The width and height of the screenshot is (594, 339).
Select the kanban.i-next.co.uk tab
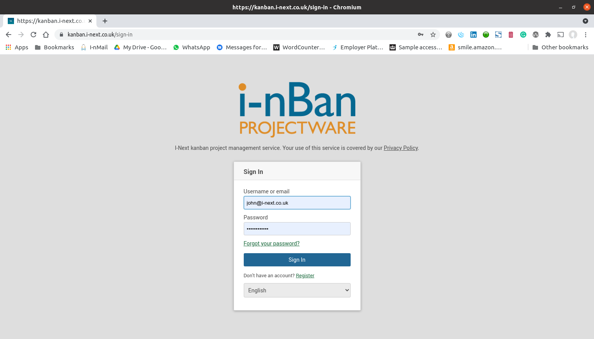coord(50,21)
